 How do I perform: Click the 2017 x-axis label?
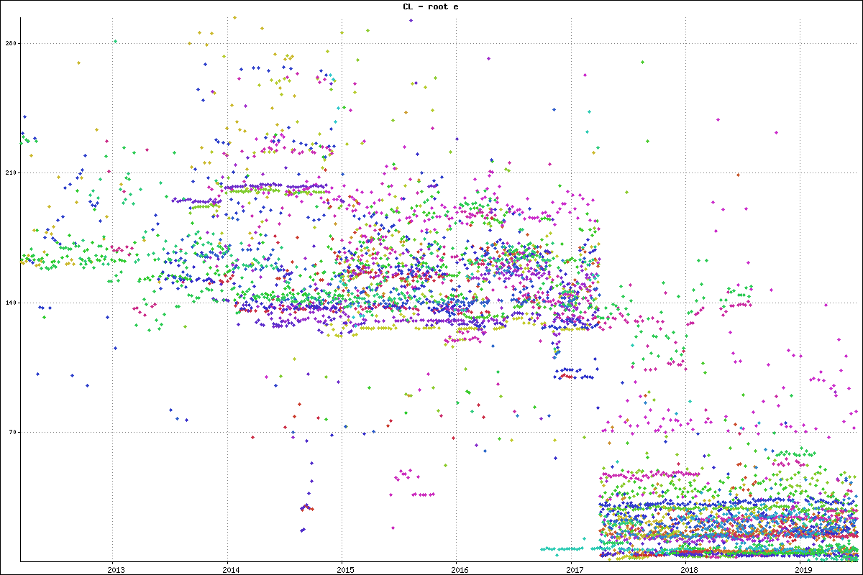(x=575, y=570)
